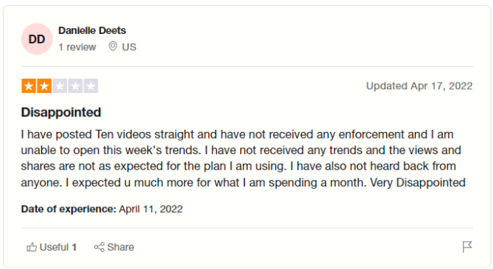Click the first orange rating star

pyautogui.click(x=29, y=86)
